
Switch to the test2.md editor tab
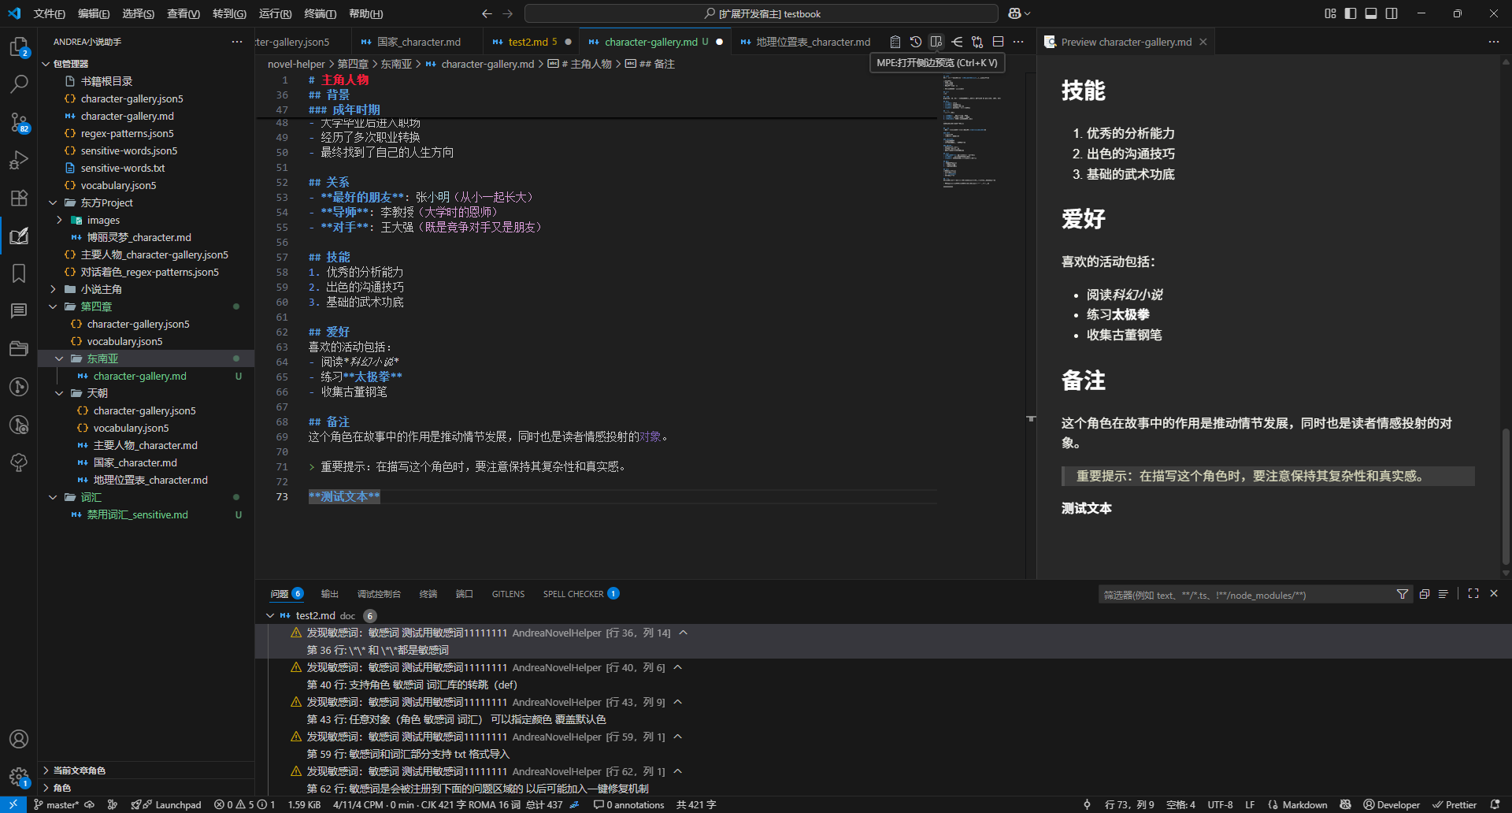532,42
